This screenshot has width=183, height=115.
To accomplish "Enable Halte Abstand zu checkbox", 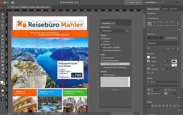I will tap(102, 75).
